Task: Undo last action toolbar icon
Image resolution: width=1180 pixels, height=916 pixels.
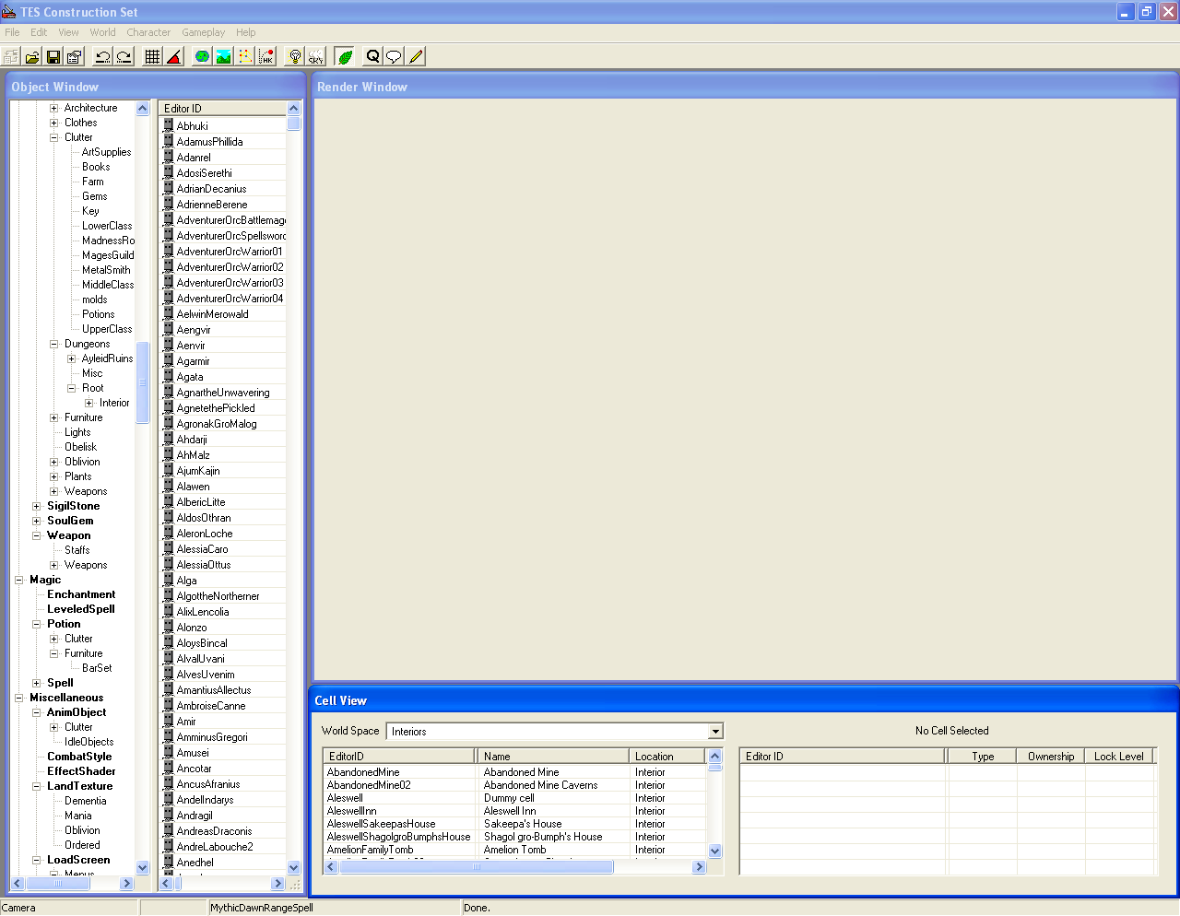Action: coord(102,56)
